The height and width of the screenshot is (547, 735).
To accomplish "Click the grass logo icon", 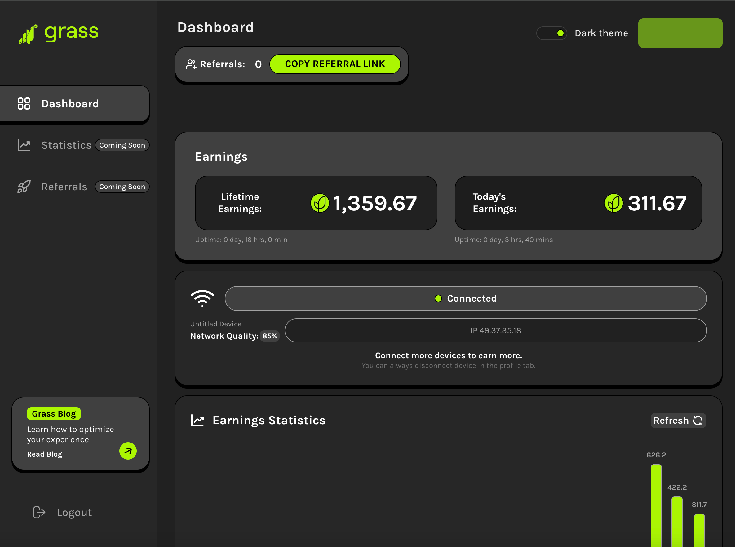I will (28, 34).
